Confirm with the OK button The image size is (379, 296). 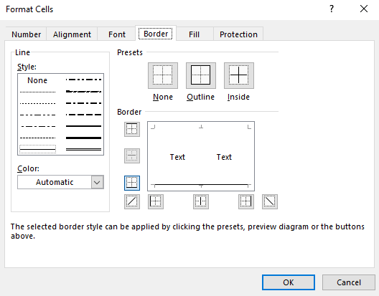(289, 282)
